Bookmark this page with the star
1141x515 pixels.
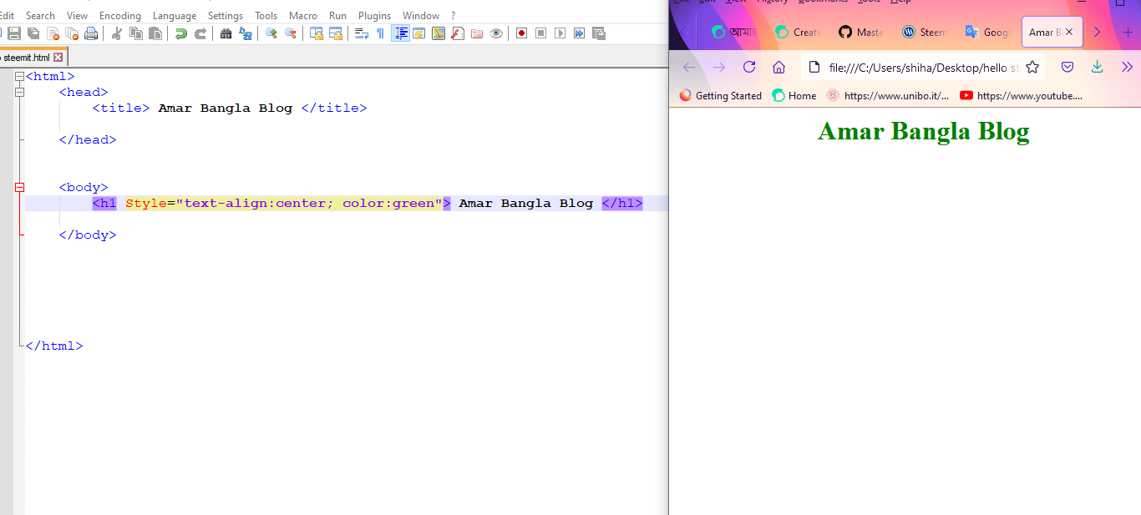point(1032,67)
